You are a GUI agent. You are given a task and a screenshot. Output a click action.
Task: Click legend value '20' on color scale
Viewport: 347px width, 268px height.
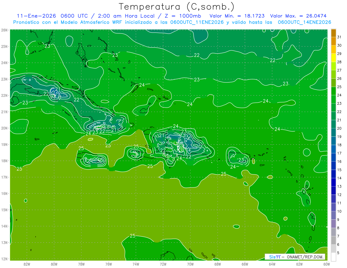pyautogui.click(x=339, y=128)
